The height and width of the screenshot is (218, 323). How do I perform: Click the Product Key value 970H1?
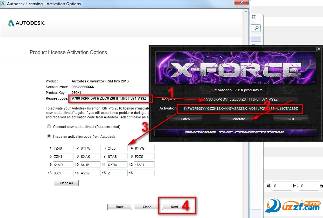pos(76,93)
